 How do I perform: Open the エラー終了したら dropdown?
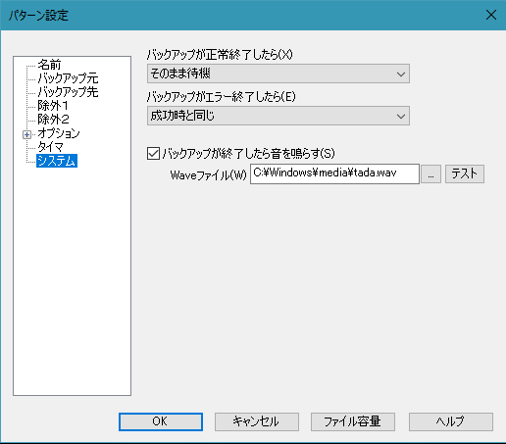[278, 116]
